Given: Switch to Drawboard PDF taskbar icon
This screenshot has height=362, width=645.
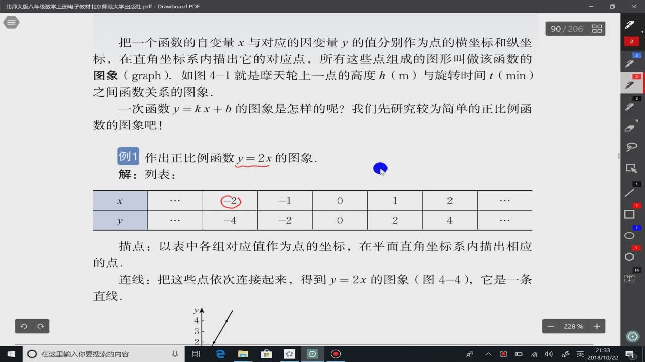Looking at the screenshot, I should point(312,354).
